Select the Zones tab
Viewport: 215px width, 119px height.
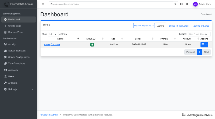(160, 26)
